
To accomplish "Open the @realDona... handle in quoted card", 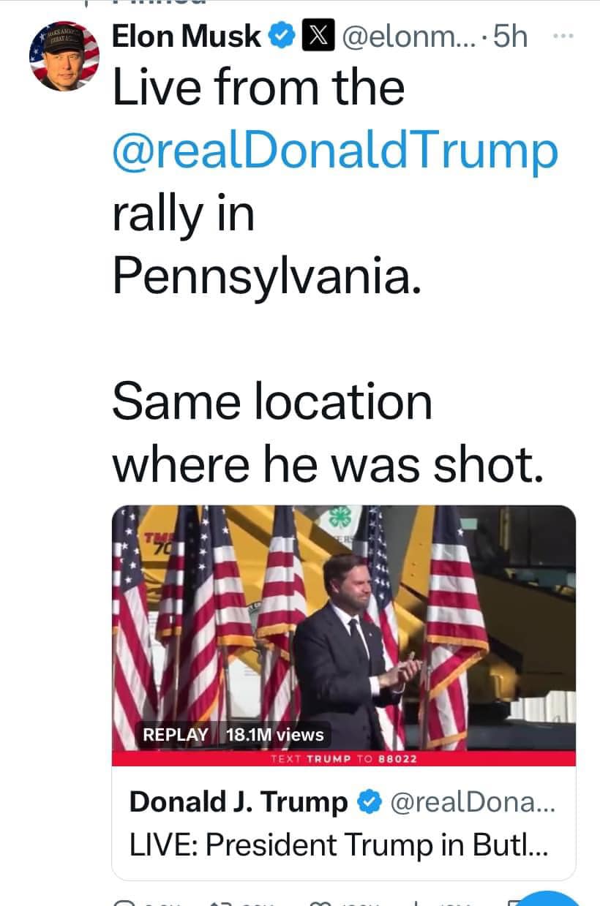I will 474,803.
